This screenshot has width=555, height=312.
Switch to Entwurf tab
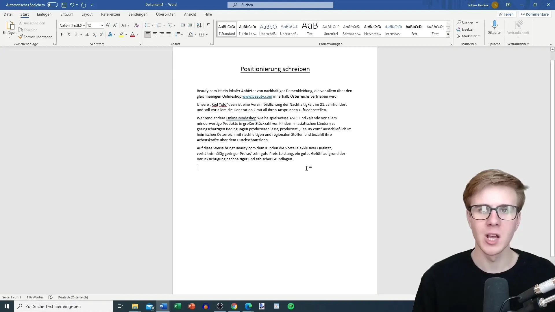click(x=66, y=14)
